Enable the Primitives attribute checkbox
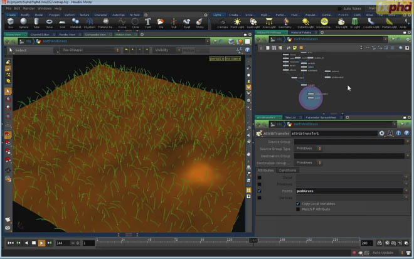The width and height of the screenshot is (414, 259). pos(259,184)
